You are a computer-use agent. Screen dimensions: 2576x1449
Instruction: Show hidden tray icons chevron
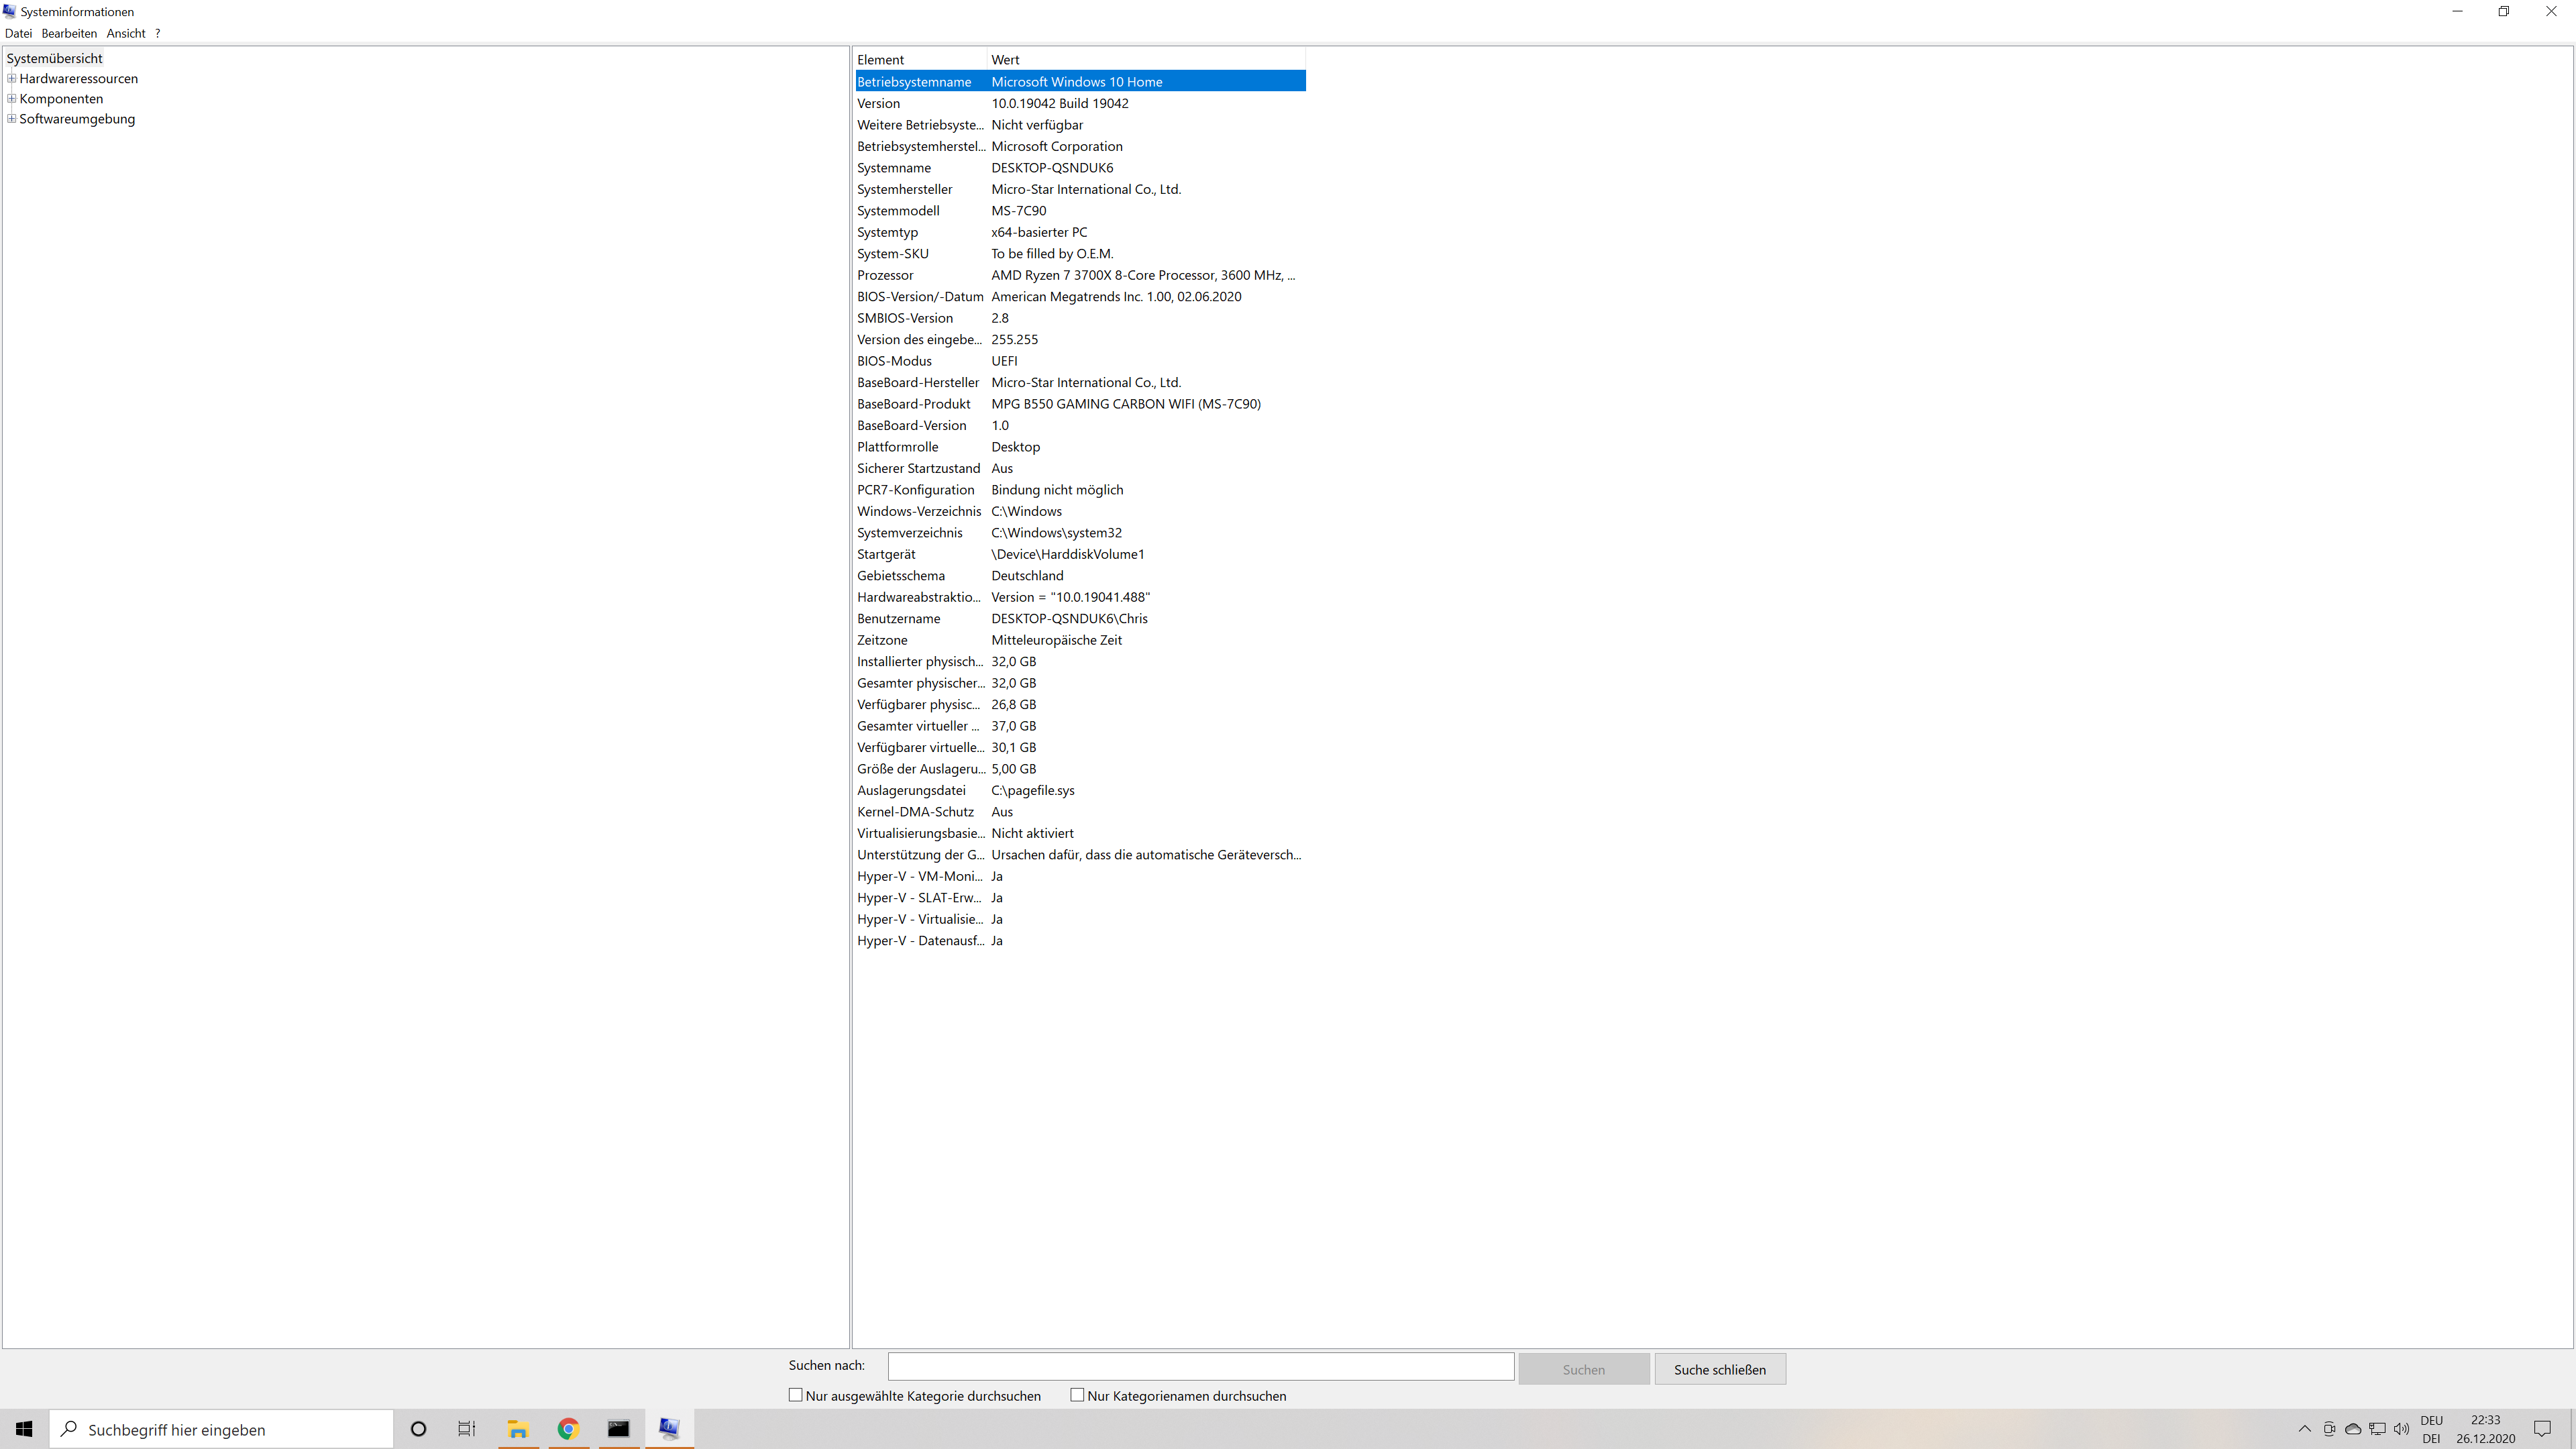(x=2305, y=1429)
